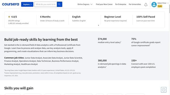
Task: Expand the Online Degrees menu
Action: tap(85, 4)
